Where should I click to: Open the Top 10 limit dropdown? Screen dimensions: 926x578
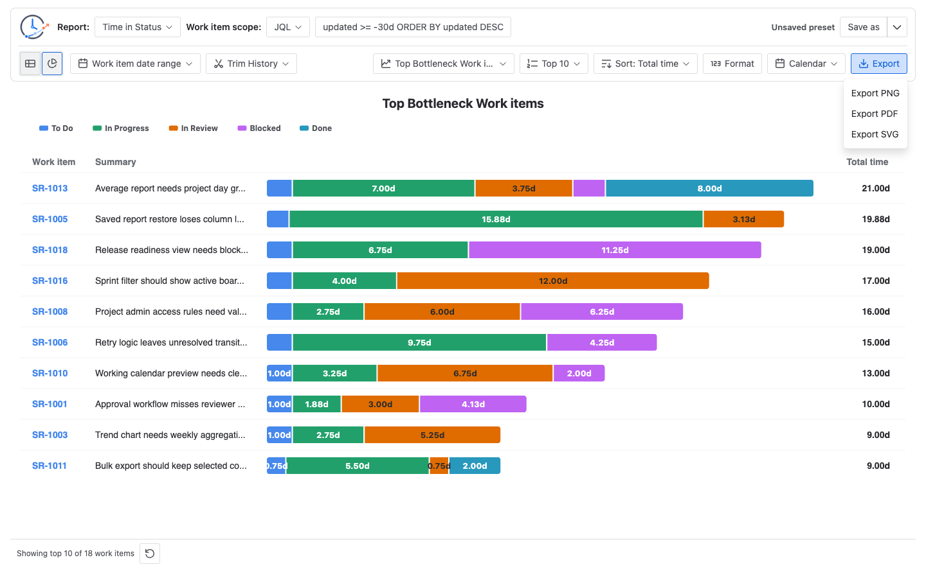[x=554, y=64]
